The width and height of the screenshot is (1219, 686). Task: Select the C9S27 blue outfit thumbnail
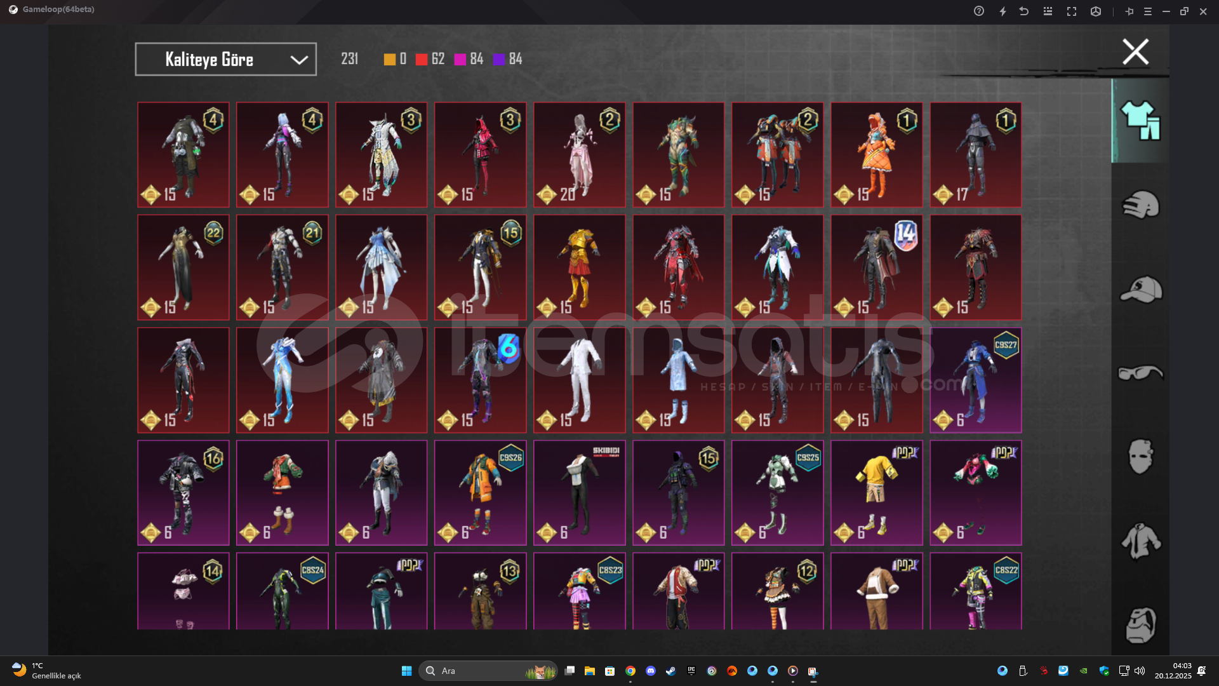(975, 380)
